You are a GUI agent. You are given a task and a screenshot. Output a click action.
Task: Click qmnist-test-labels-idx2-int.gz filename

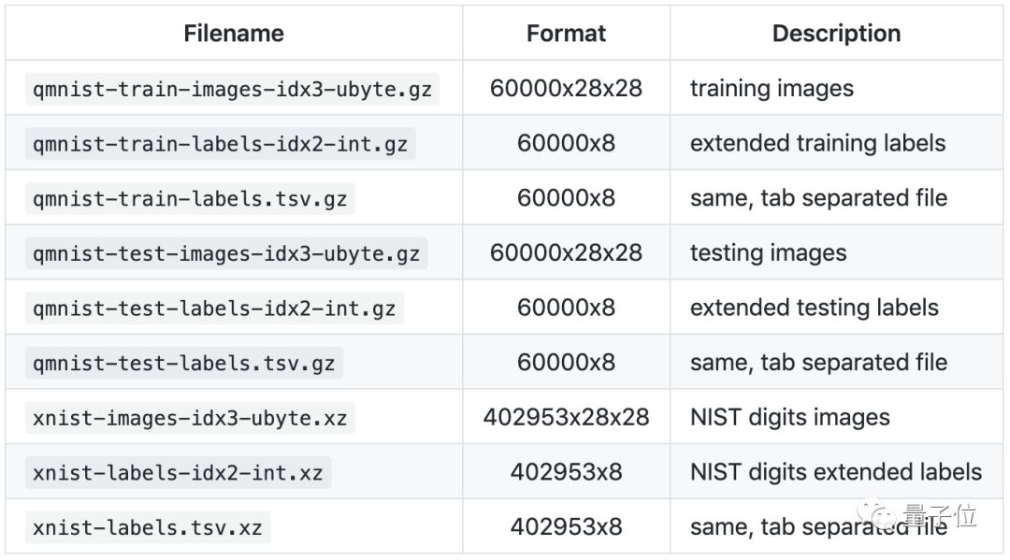pos(214,308)
